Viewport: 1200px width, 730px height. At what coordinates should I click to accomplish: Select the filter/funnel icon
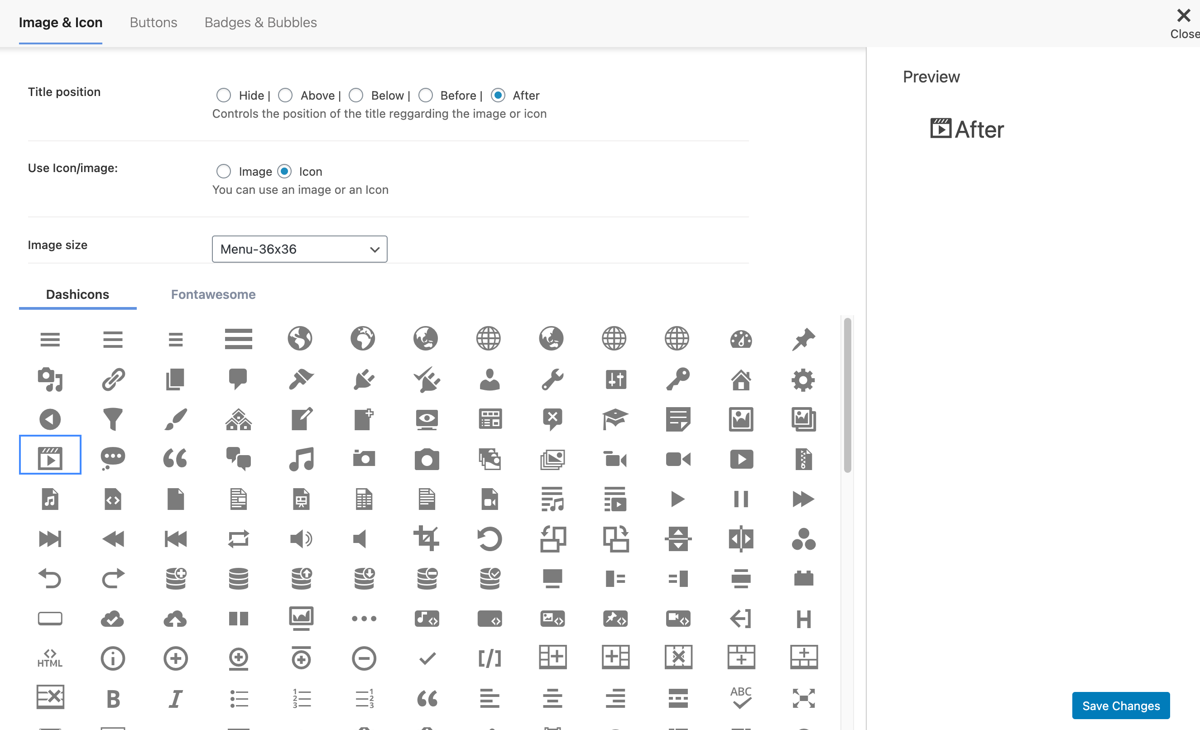112,418
